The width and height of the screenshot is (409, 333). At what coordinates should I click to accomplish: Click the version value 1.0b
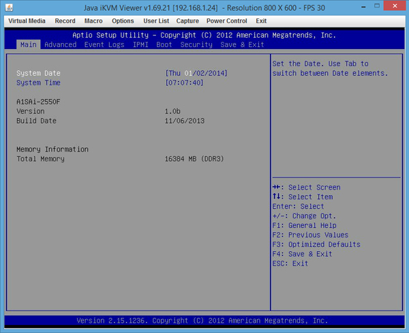click(x=172, y=111)
